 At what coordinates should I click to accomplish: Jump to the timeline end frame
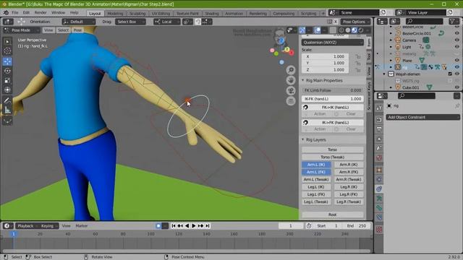(x=208, y=226)
